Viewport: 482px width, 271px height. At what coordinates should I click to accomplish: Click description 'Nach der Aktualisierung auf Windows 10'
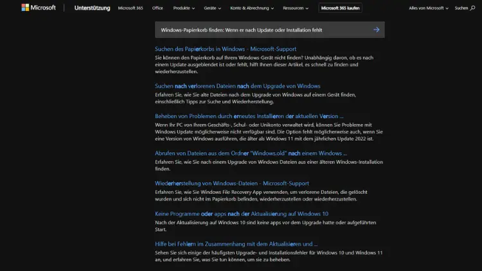265,226
